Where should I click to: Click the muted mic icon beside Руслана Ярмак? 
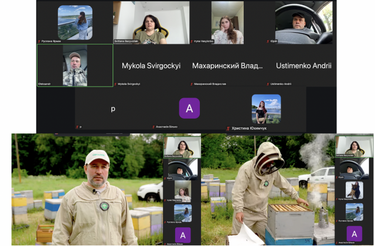(x=39, y=41)
